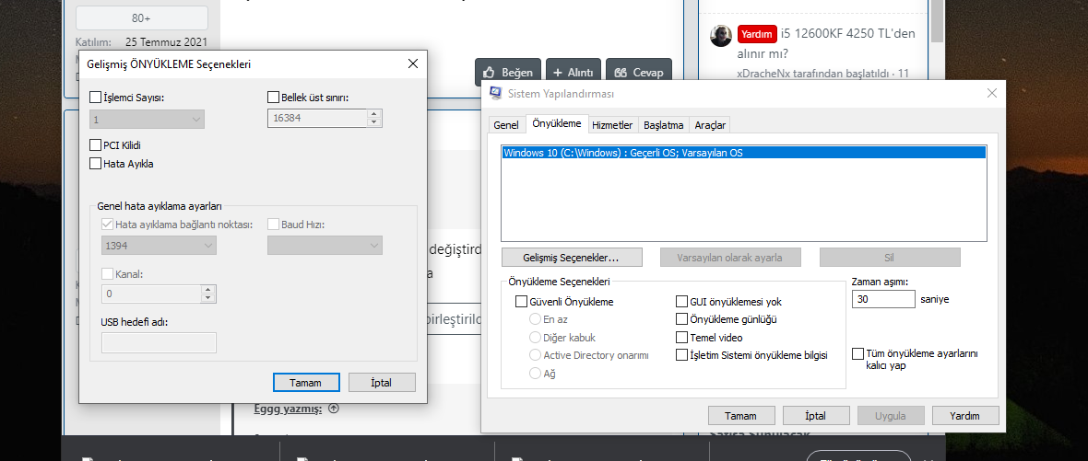Open Yardım in Sistem Yapılandırması window
The image size is (1088, 461).
pyautogui.click(x=965, y=416)
